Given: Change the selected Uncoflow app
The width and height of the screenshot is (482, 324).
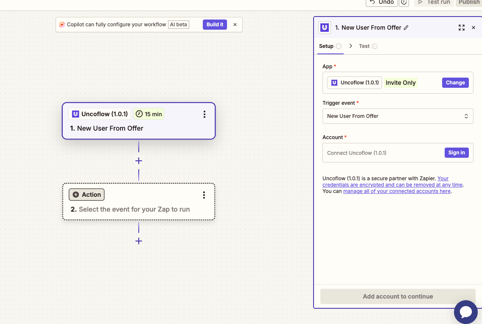Looking at the screenshot, I should tap(455, 83).
